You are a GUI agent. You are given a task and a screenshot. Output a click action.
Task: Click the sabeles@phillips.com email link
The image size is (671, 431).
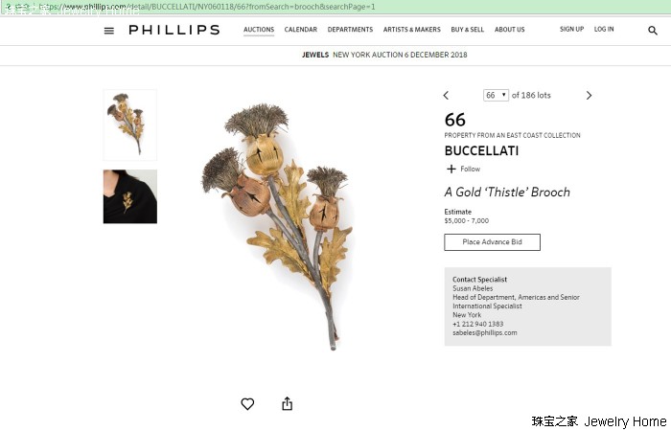click(x=485, y=332)
